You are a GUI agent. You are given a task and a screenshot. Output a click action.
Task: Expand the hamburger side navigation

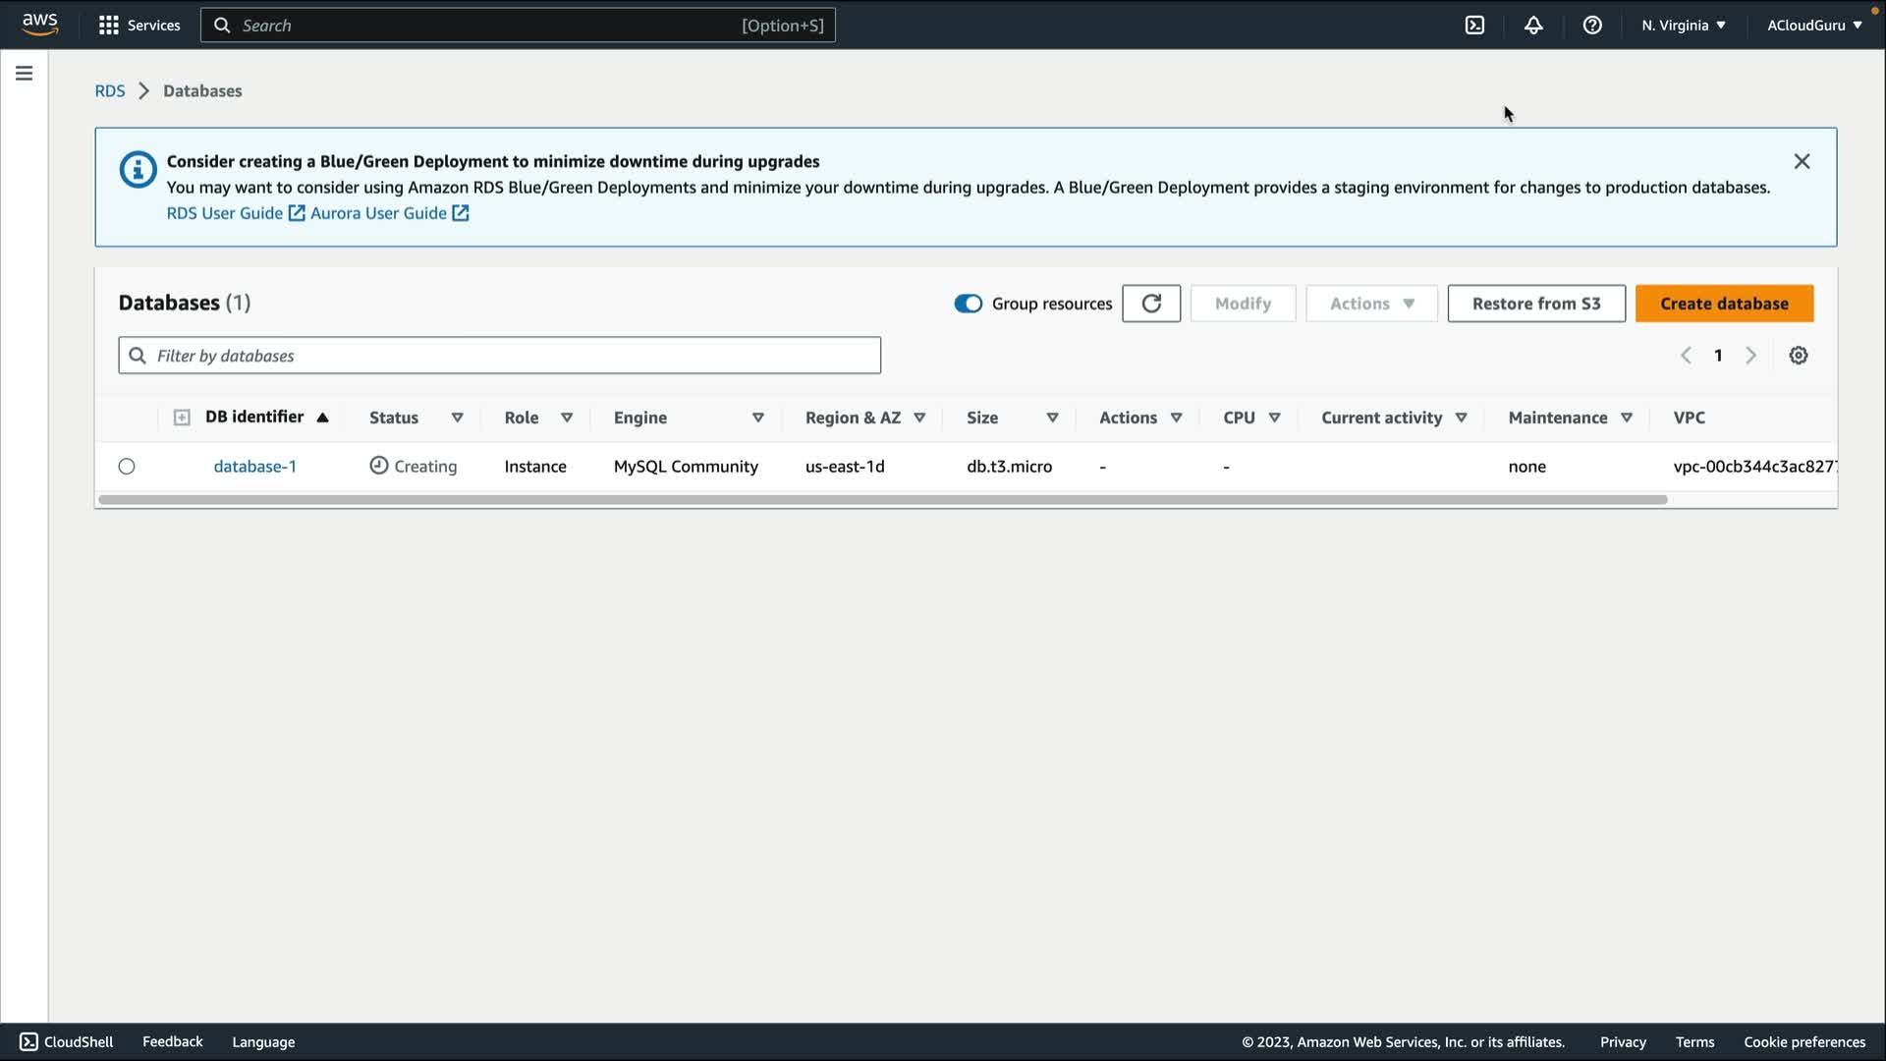24,73
